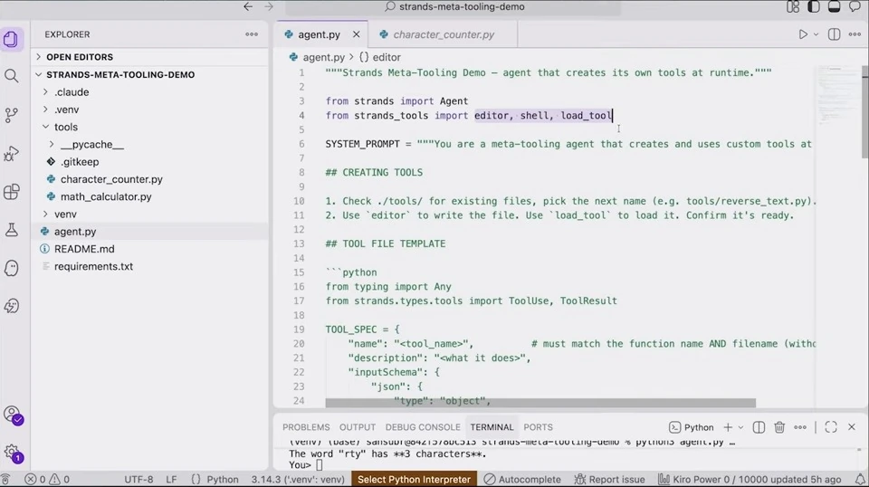Image resolution: width=869 pixels, height=487 pixels.
Task: Open the terminal panel more actions ellipsis
Action: coord(799,427)
